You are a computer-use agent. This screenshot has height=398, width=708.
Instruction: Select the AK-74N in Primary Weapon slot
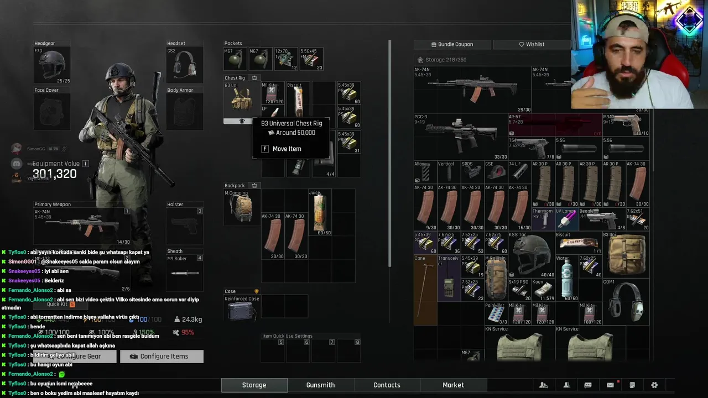click(x=82, y=227)
